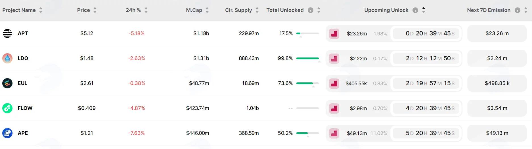Sort by Cir. Supply arrows
The width and height of the screenshot is (532, 149).
pyautogui.click(x=257, y=10)
